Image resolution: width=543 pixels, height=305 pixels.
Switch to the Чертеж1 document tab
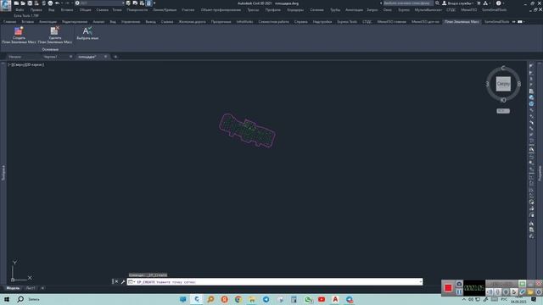51,57
